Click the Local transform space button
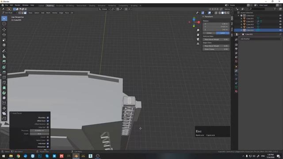The width and height of the screenshot is (283, 159). 223,33
